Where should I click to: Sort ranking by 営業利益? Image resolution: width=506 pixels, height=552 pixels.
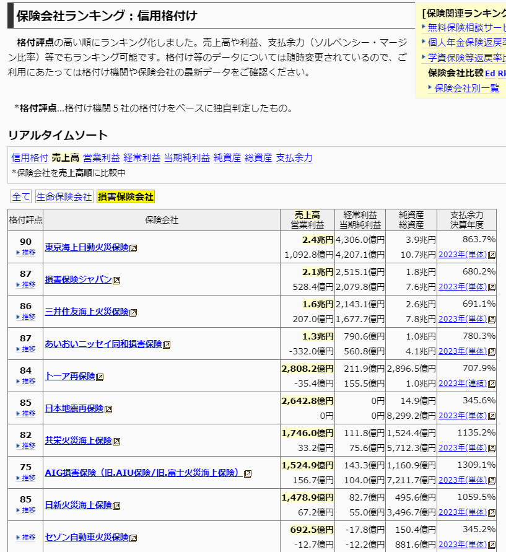102,158
